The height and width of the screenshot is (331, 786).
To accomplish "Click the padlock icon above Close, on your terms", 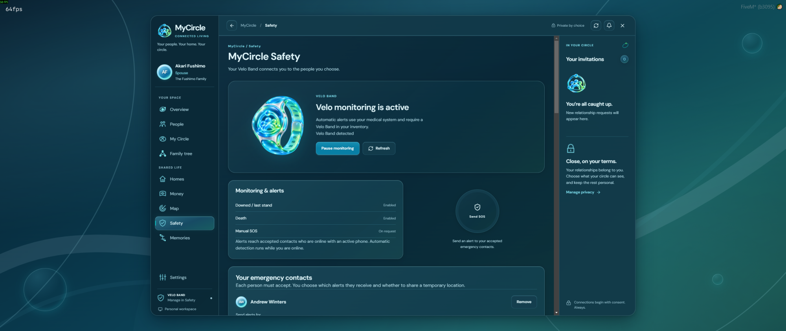I will pyautogui.click(x=571, y=149).
